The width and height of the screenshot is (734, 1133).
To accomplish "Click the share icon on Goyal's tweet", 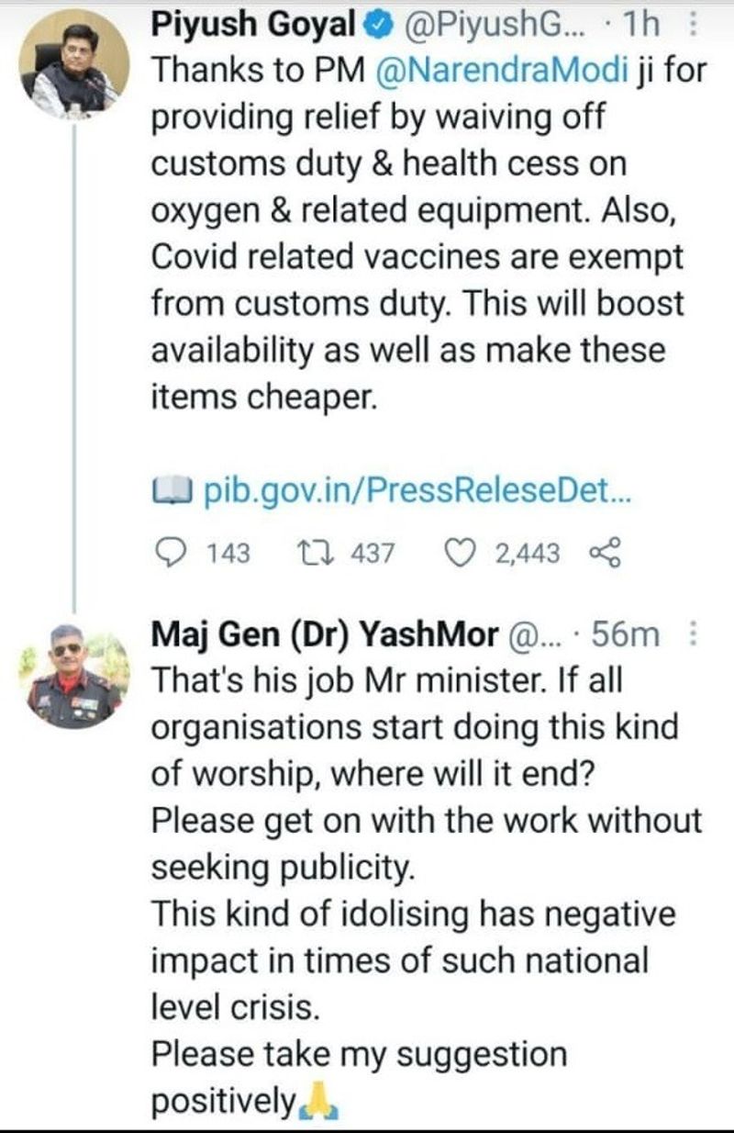I will pos(596,552).
